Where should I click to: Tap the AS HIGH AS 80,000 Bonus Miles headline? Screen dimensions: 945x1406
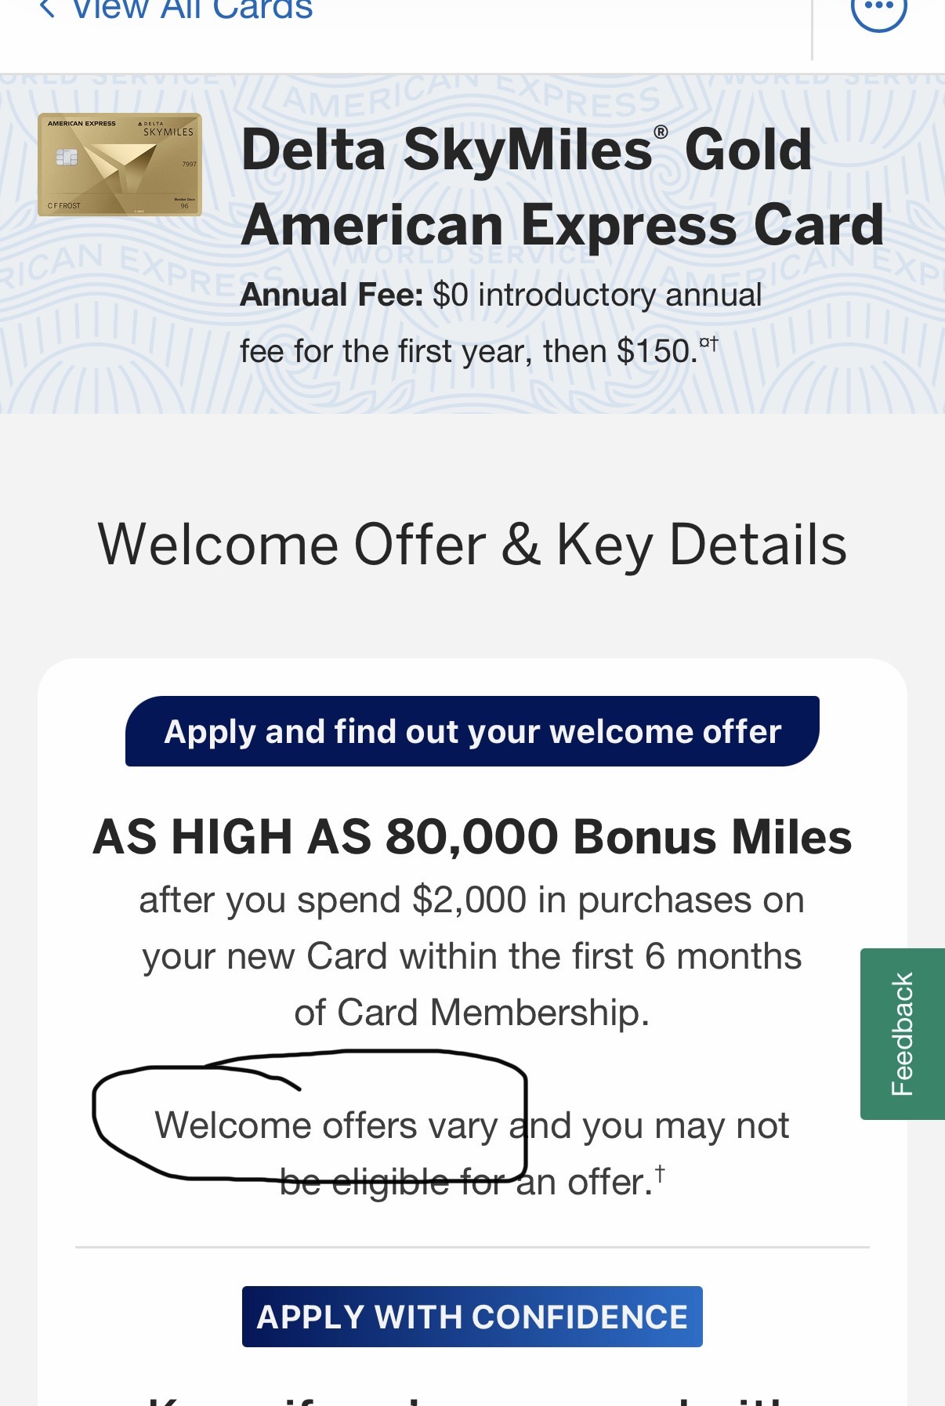coord(472,836)
